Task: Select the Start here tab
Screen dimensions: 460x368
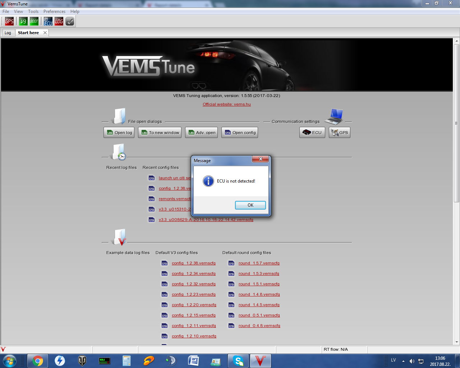Action: [28, 33]
